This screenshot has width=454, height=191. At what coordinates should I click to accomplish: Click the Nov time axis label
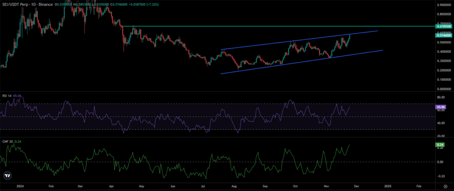click(327, 187)
